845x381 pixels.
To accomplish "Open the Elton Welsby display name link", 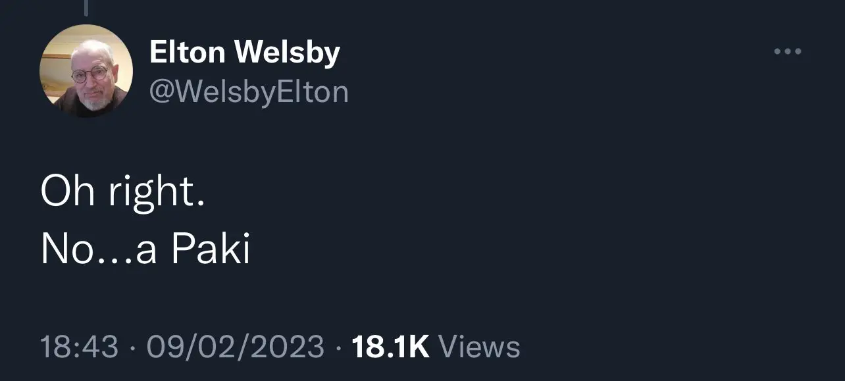I will coord(244,53).
